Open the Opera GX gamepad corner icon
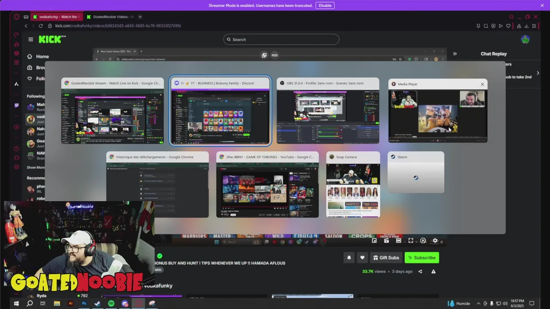Image resolution: width=550 pixels, height=309 pixels. [x=26, y=17]
